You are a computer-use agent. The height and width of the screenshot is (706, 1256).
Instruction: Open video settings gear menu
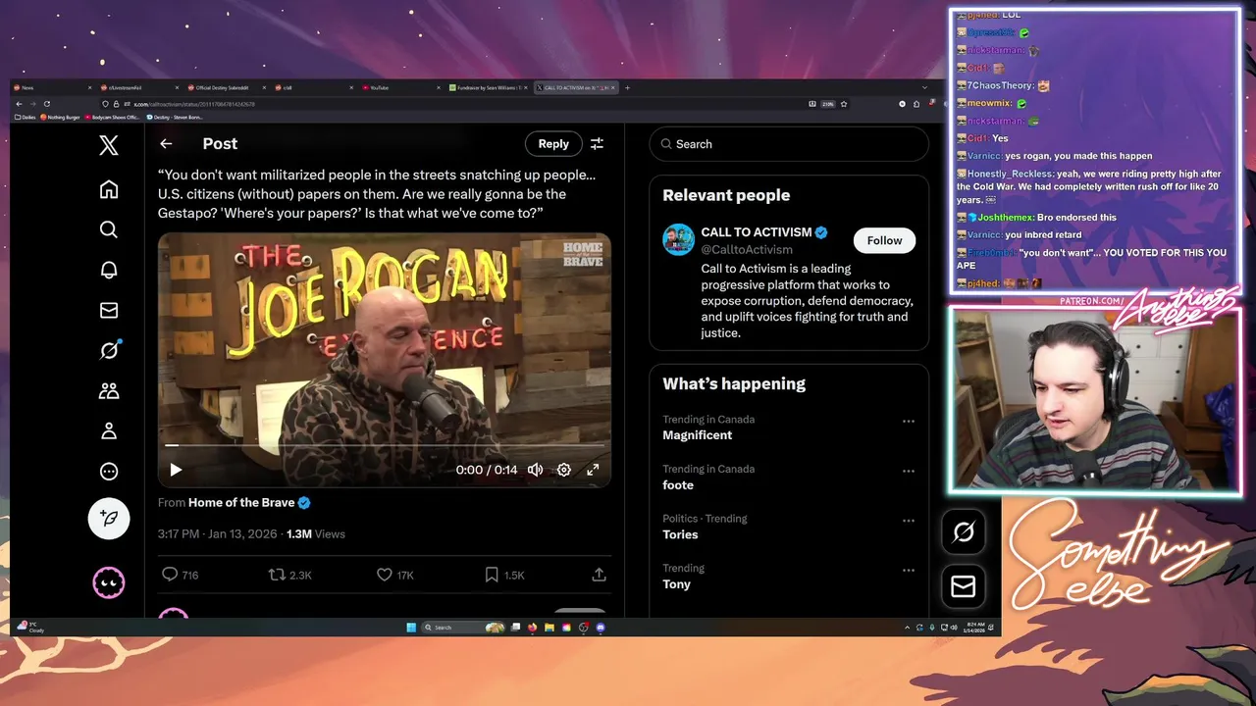tap(564, 470)
